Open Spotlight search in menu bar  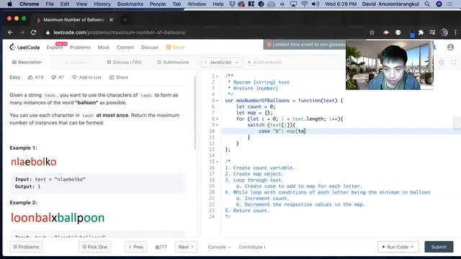coord(427,4)
